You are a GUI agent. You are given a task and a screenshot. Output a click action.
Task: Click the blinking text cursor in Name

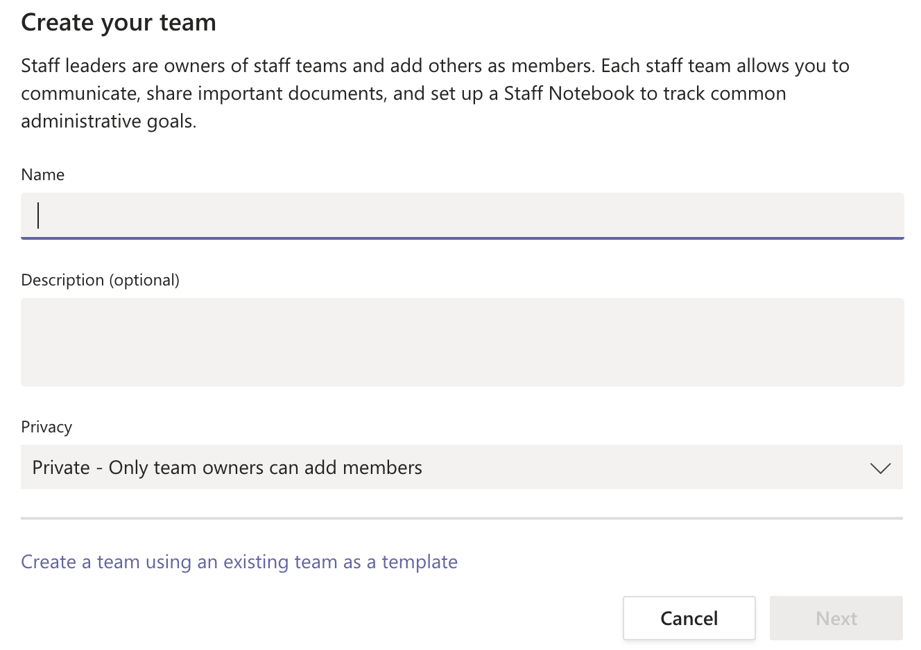click(x=38, y=215)
